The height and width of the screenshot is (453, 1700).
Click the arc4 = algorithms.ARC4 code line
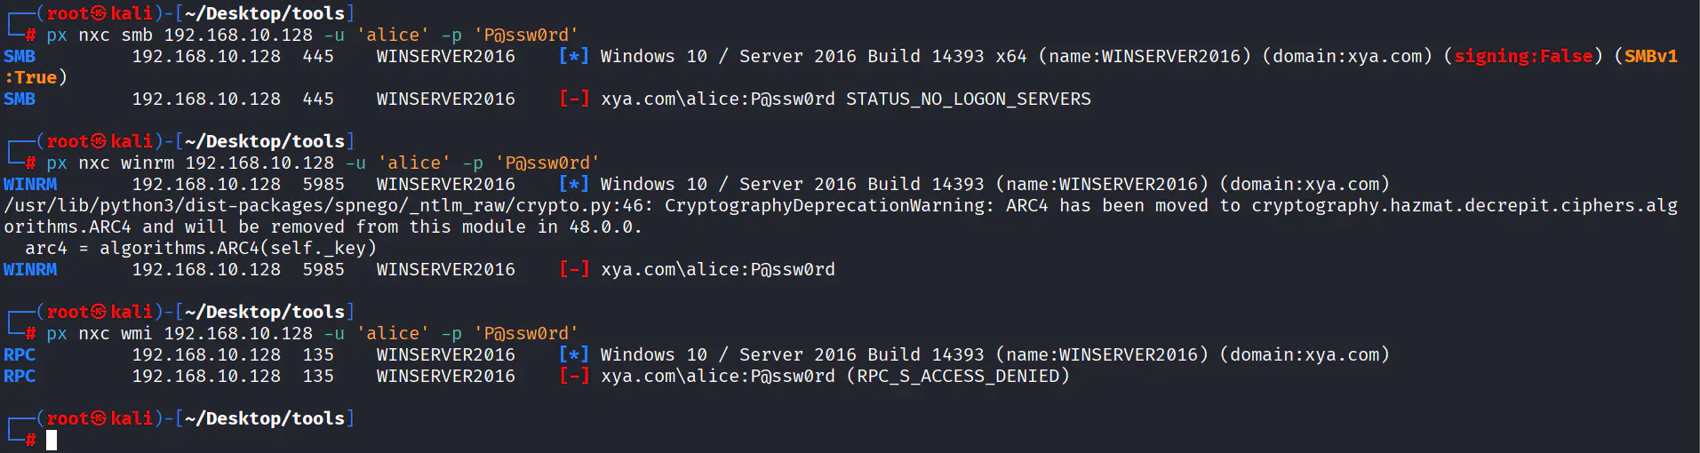click(200, 248)
